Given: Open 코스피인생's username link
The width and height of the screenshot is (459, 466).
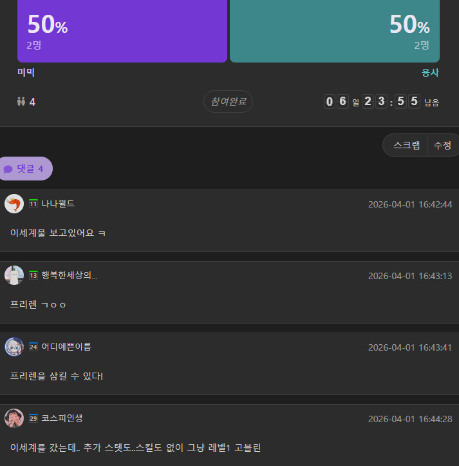Looking at the screenshot, I should 62,418.
